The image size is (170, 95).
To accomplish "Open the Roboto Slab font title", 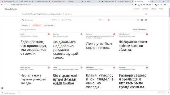I will (122, 68).
